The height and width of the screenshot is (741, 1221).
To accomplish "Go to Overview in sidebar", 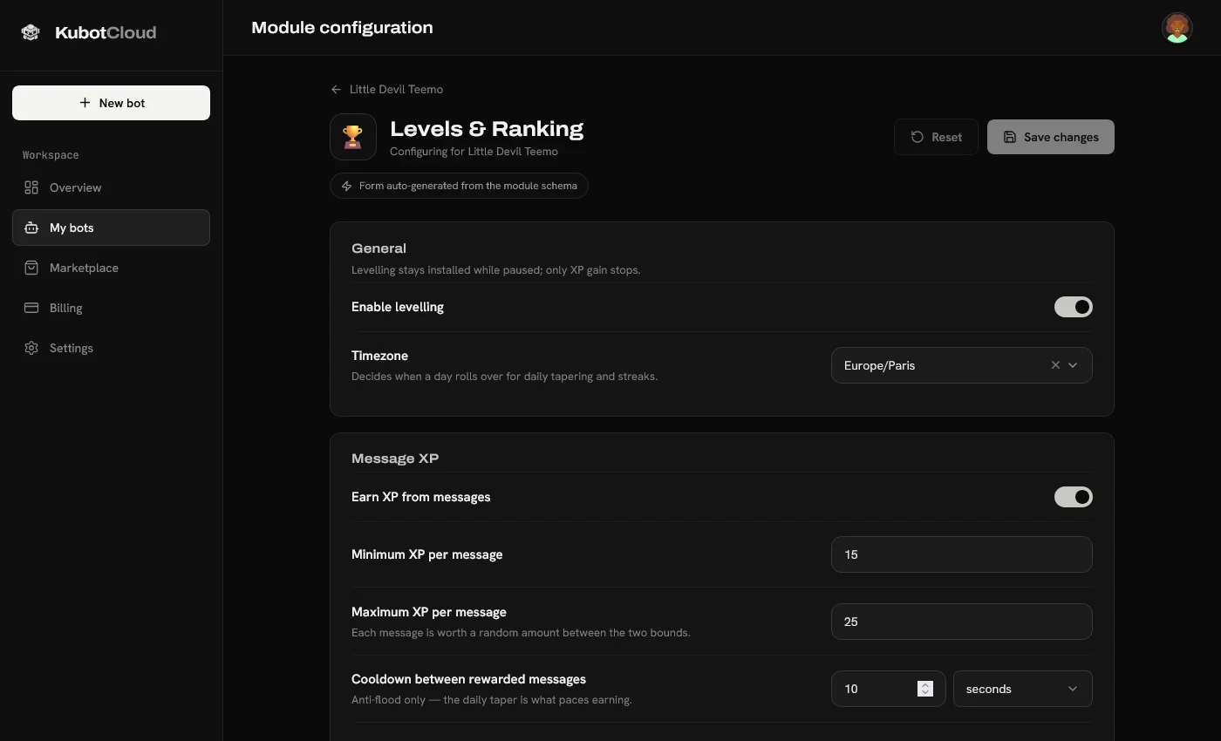I will [111, 187].
